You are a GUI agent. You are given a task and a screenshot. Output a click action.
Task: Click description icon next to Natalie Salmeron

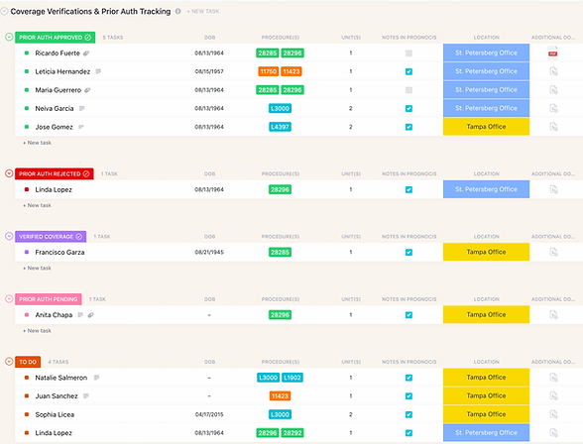coord(96,378)
